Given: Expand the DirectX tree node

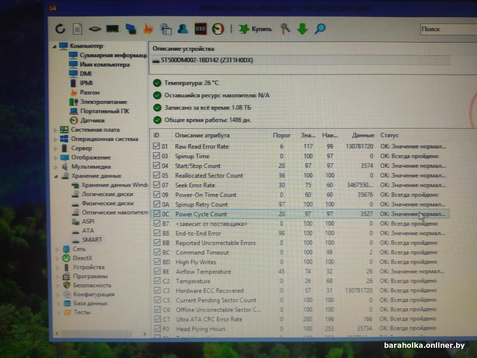Looking at the screenshot, I should (x=57, y=258).
